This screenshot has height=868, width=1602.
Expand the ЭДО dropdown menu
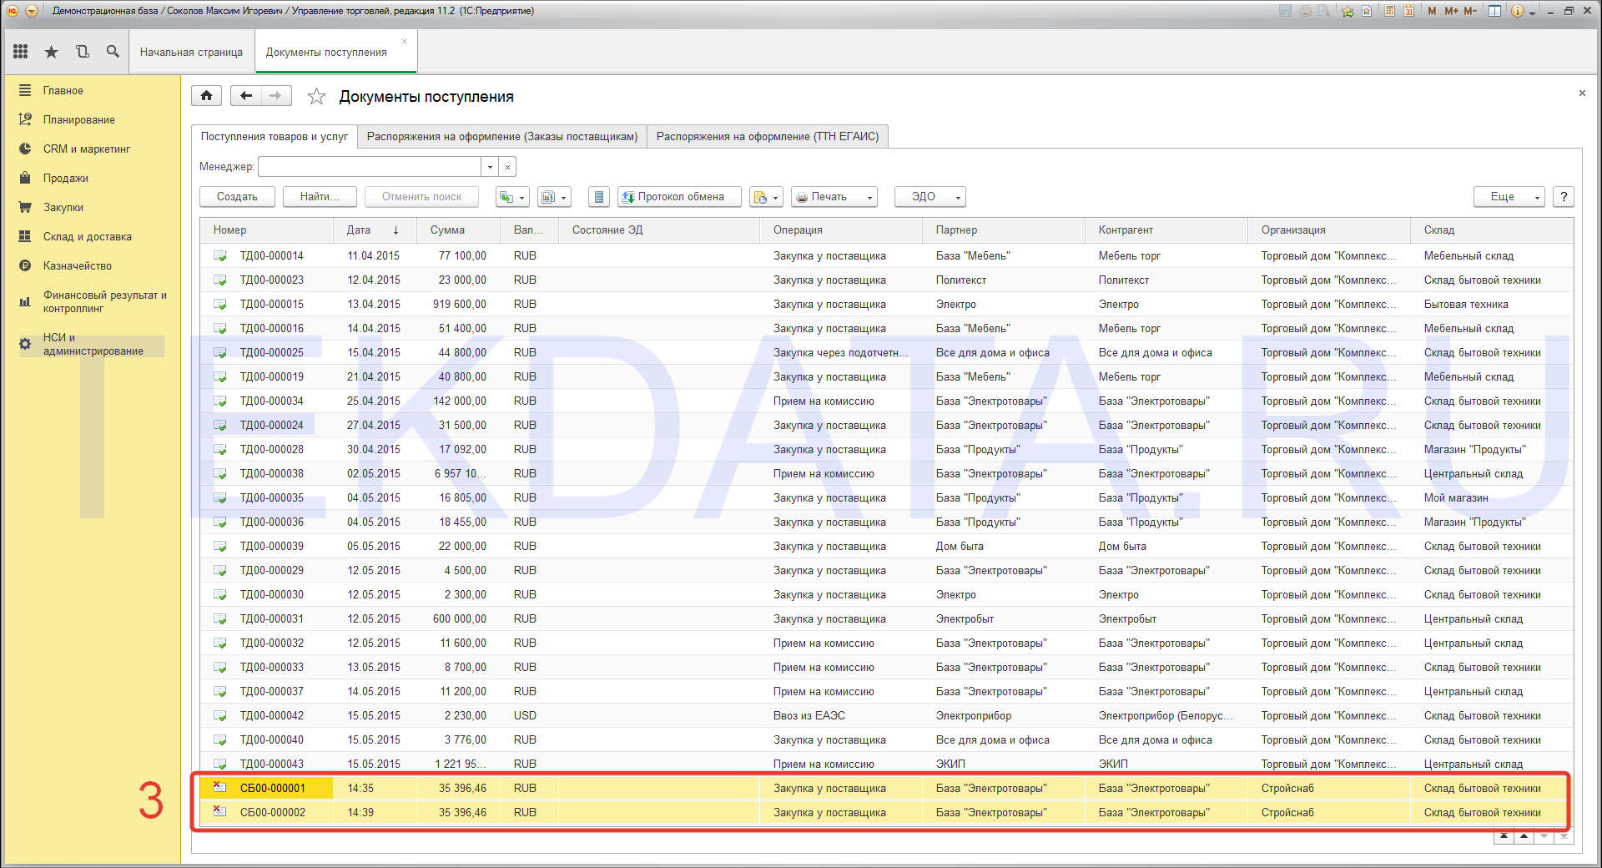tap(929, 197)
